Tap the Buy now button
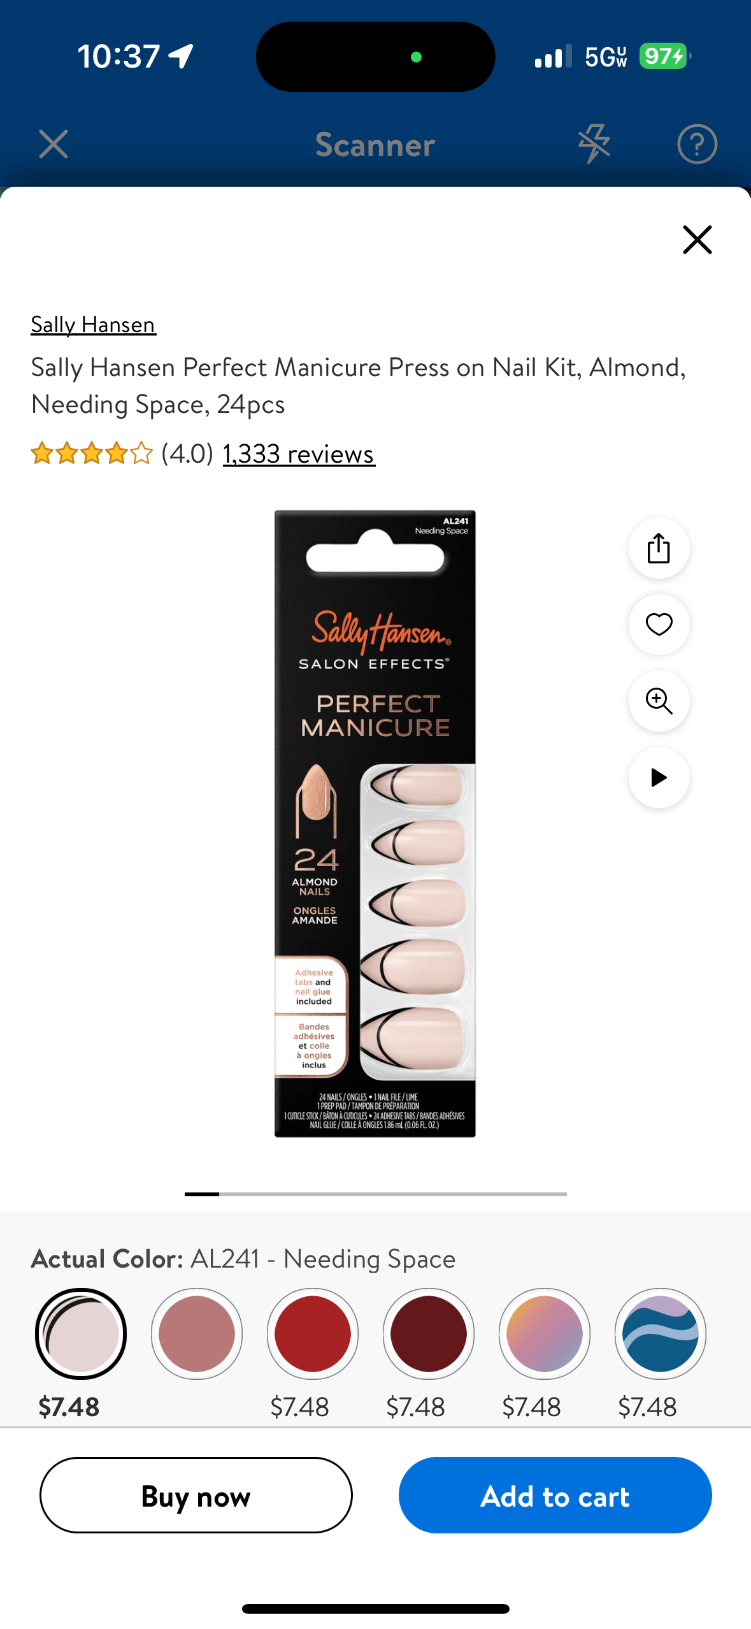 pyautogui.click(x=196, y=1495)
